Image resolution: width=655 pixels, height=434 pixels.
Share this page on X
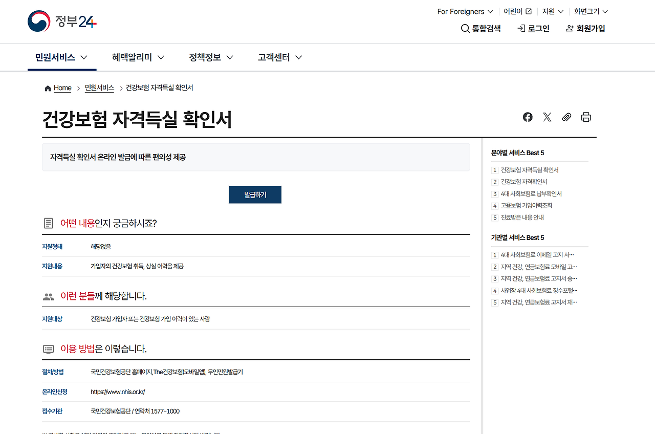[x=547, y=117]
